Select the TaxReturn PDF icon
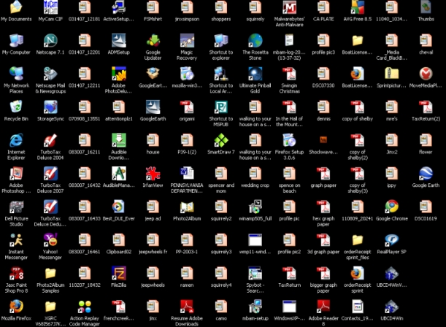The image size is (446, 327). click(x=289, y=273)
